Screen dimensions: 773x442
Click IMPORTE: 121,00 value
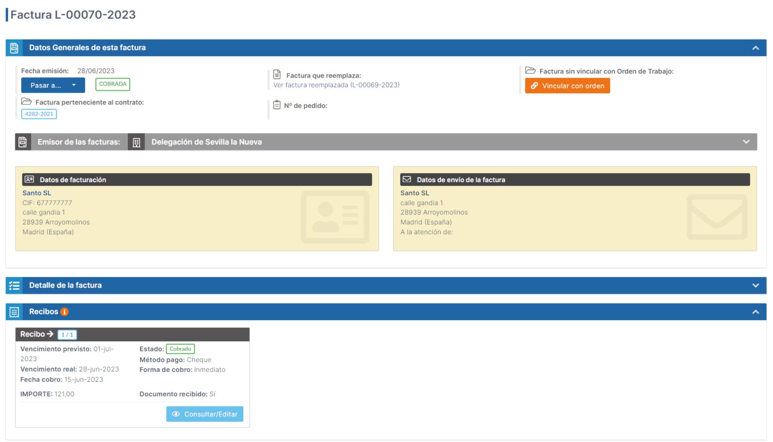click(47, 394)
